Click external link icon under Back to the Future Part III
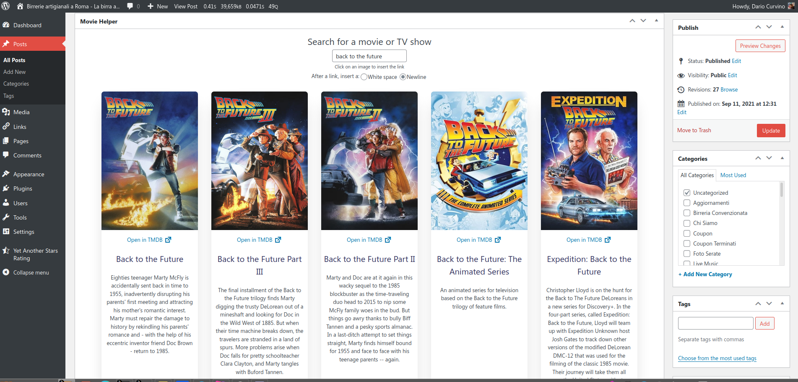The height and width of the screenshot is (382, 798). pyautogui.click(x=278, y=240)
